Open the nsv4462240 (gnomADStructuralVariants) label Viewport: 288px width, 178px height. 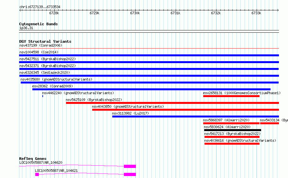tap(78, 93)
